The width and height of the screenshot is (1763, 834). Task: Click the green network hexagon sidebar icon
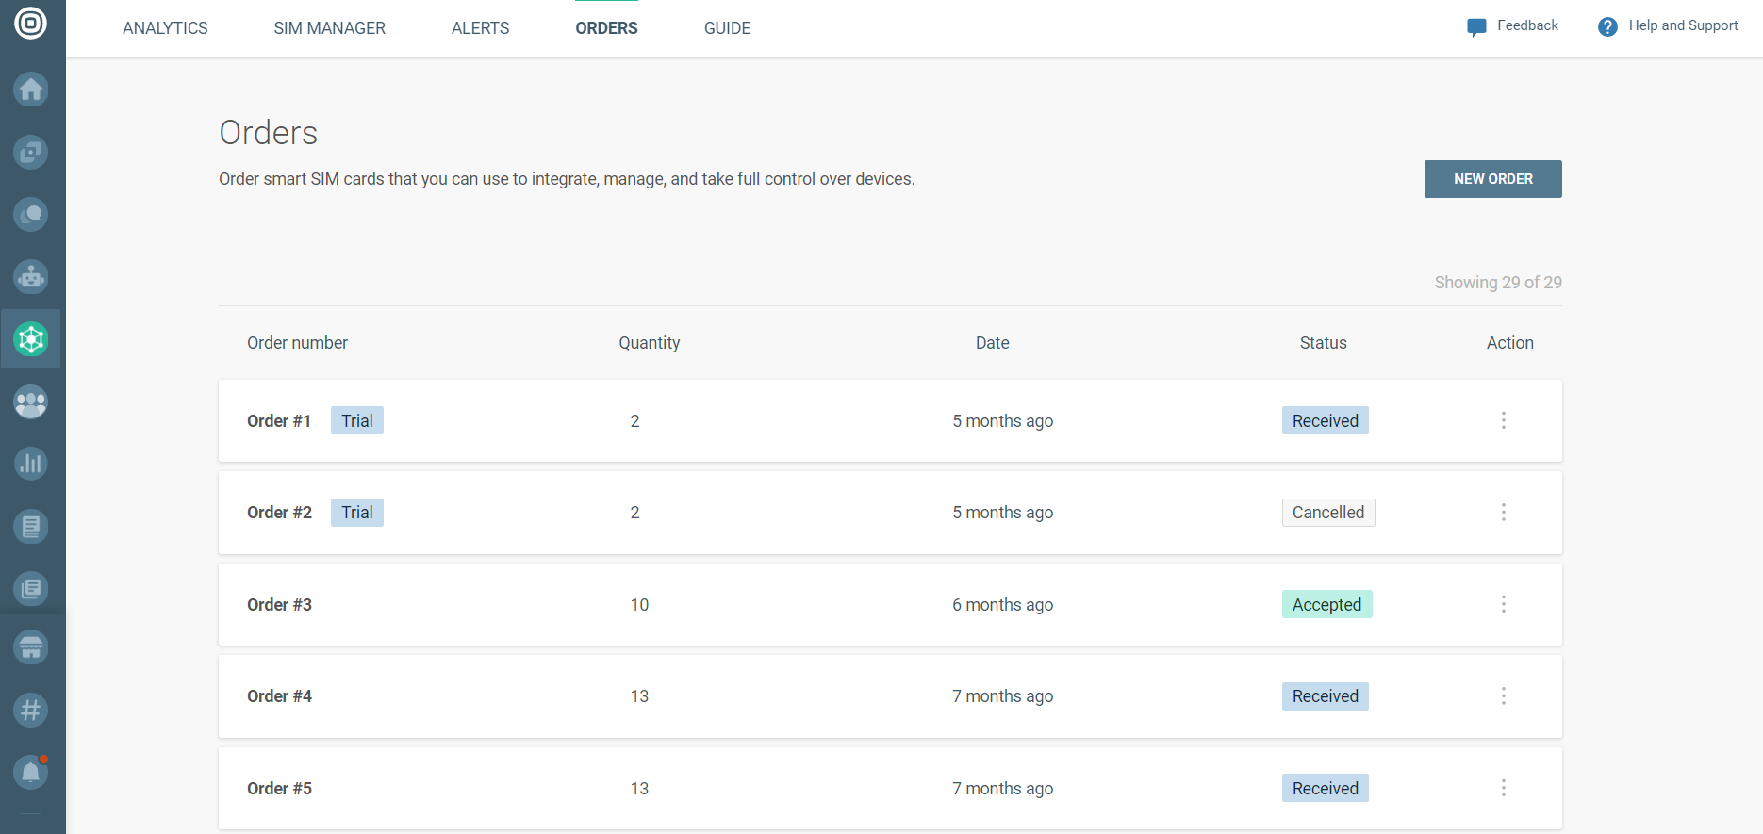(31, 339)
